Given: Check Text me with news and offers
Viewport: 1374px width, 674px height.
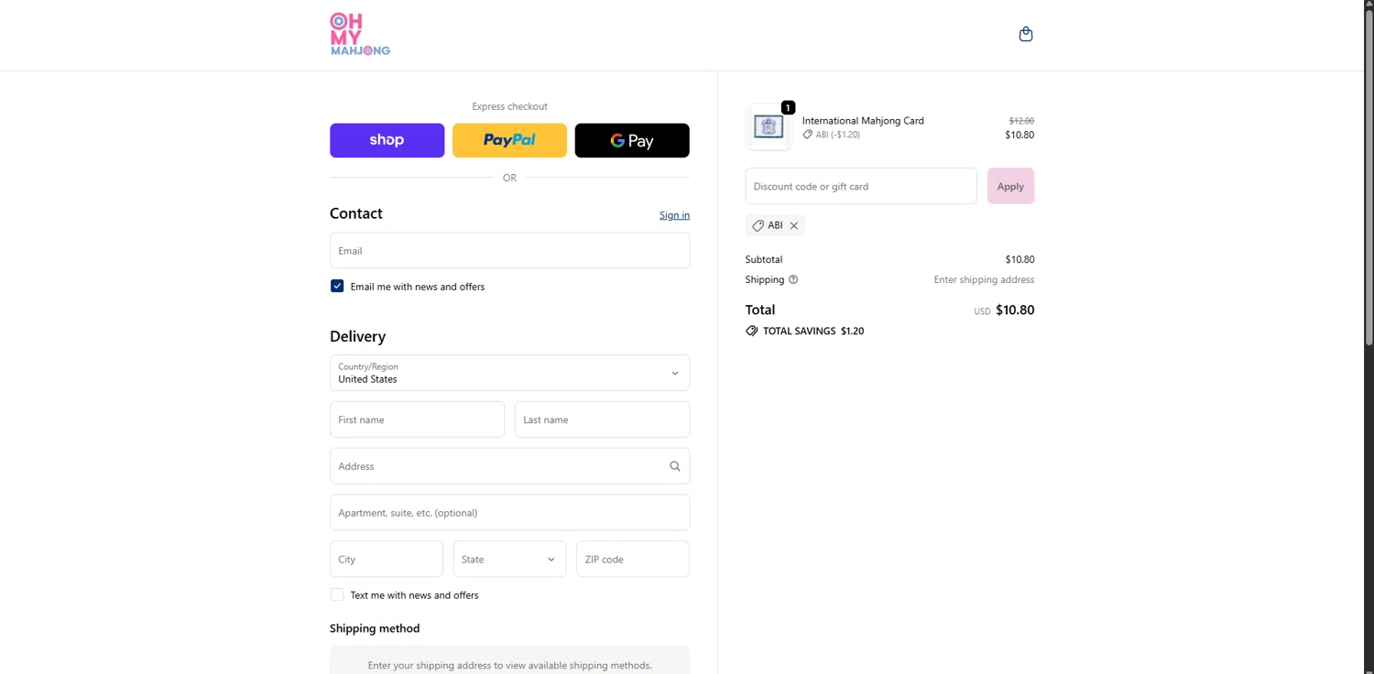Looking at the screenshot, I should [x=337, y=594].
